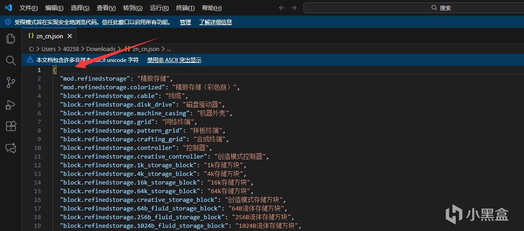
Task: Click the value "4k存储方块"
Action: pos(223,174)
